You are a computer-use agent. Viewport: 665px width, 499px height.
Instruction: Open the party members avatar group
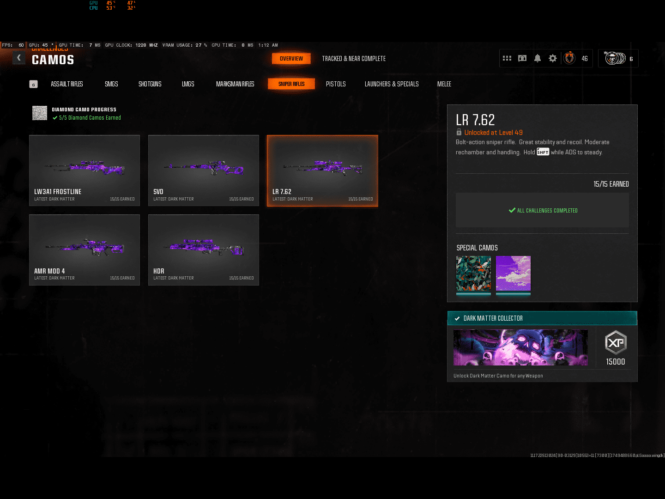coord(615,59)
